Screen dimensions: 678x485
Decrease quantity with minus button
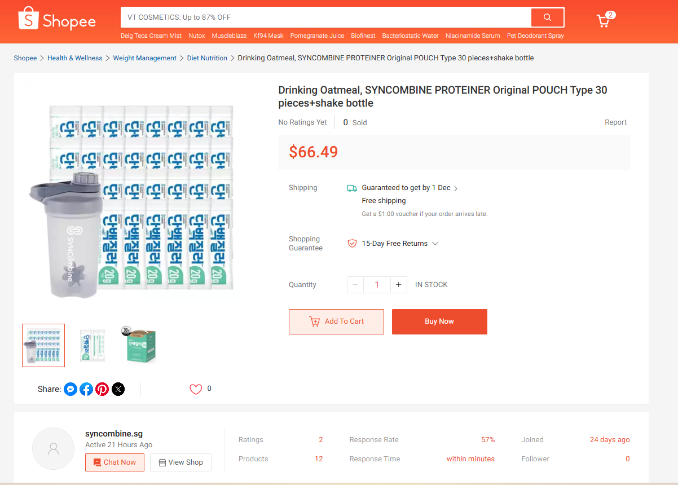355,285
